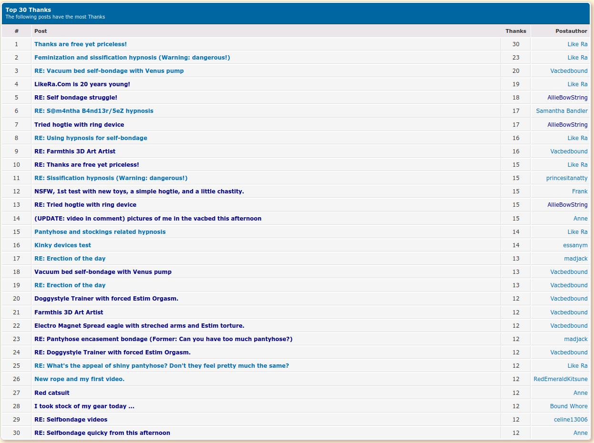This screenshot has height=443, width=594.
Task: Click author name Frank
Action: point(580,191)
